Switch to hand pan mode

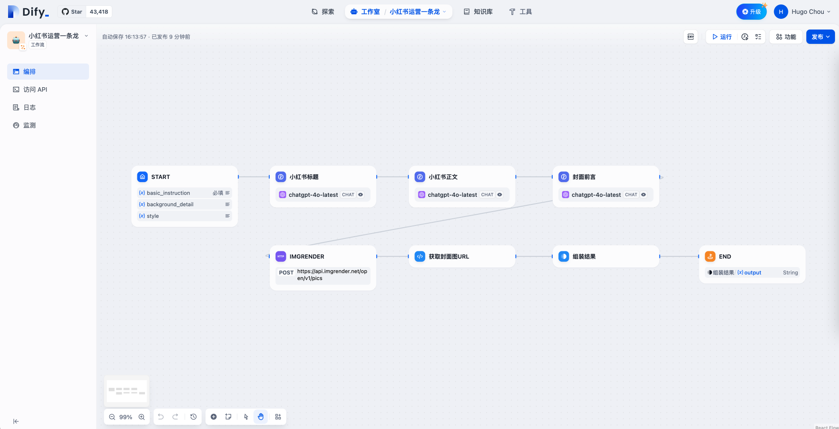point(261,417)
